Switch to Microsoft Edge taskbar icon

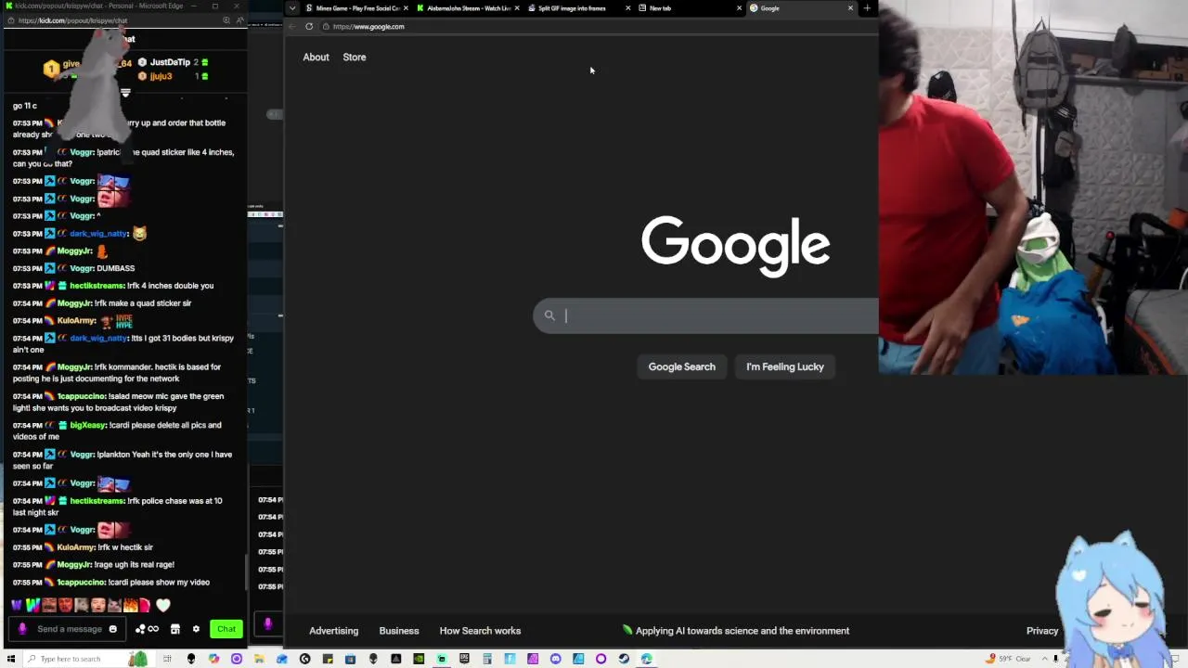pos(647,659)
